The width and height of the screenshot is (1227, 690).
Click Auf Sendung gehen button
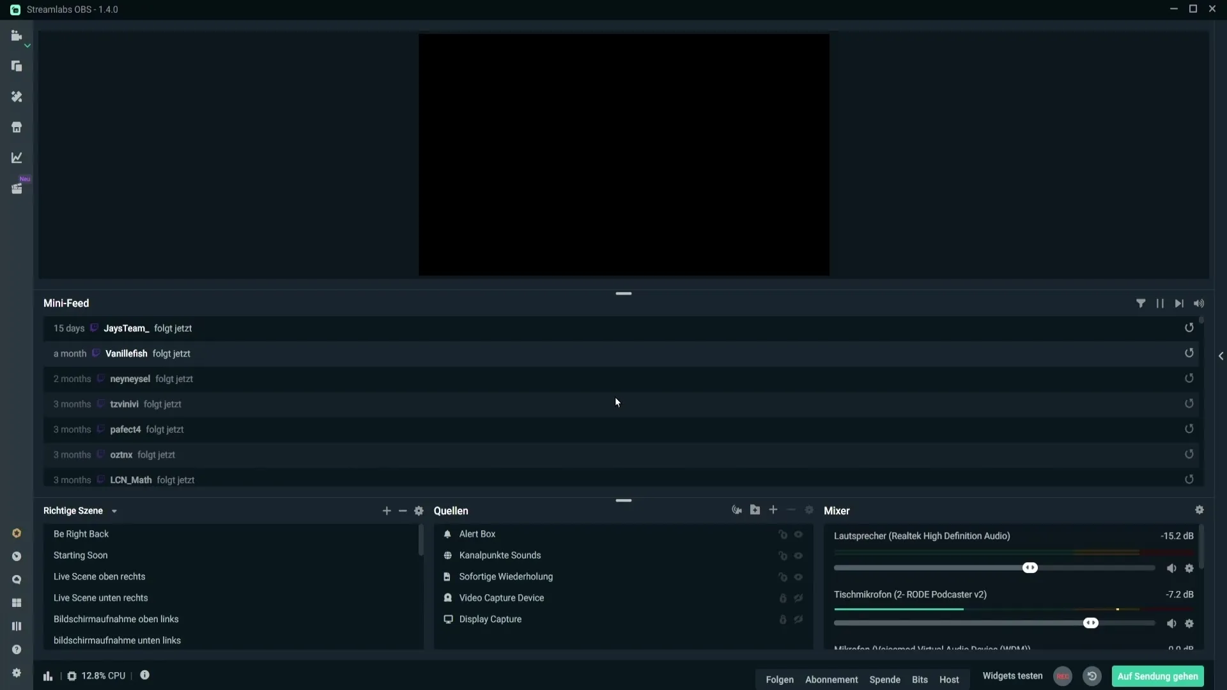click(1157, 676)
